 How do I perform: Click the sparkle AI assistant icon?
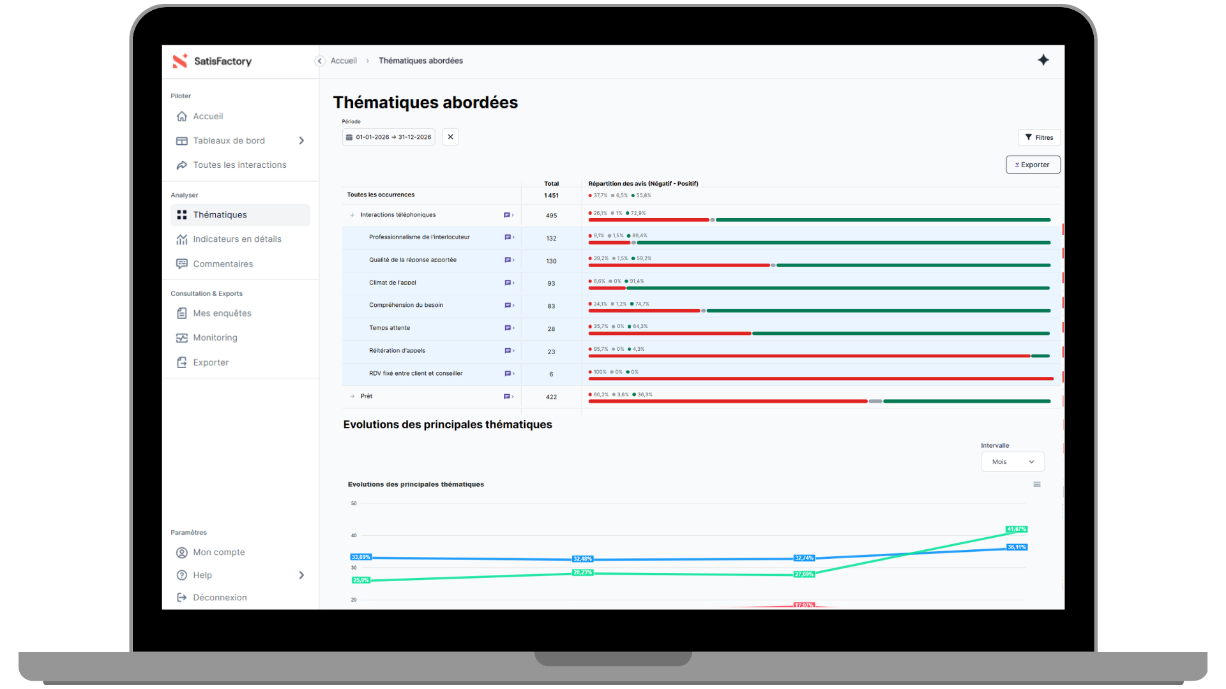[x=1043, y=60]
